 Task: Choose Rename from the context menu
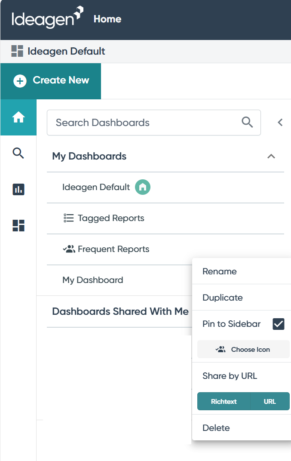[x=241, y=271]
